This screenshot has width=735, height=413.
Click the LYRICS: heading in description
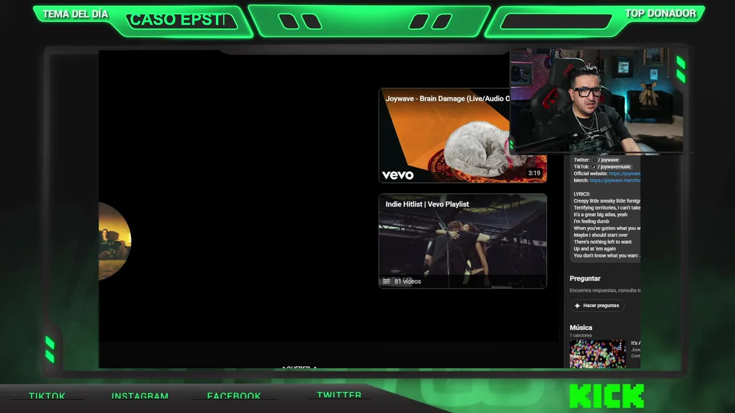[582, 194]
